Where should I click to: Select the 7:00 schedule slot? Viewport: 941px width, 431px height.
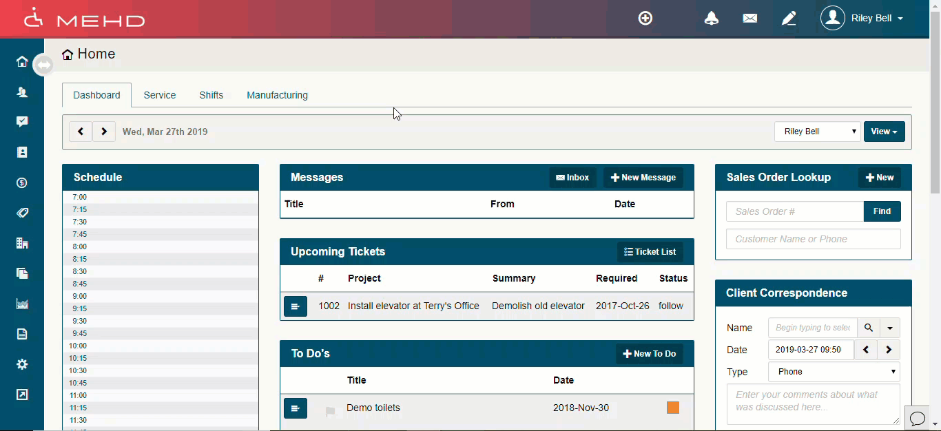coord(161,197)
